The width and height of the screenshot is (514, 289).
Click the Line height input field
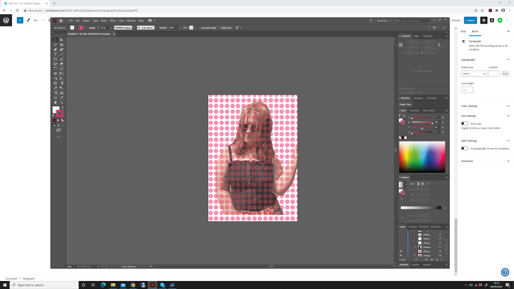point(467,90)
